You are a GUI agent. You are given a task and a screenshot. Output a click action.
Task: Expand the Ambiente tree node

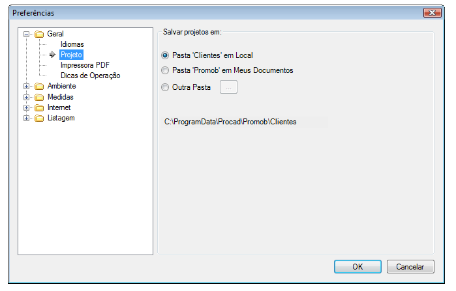coord(26,87)
